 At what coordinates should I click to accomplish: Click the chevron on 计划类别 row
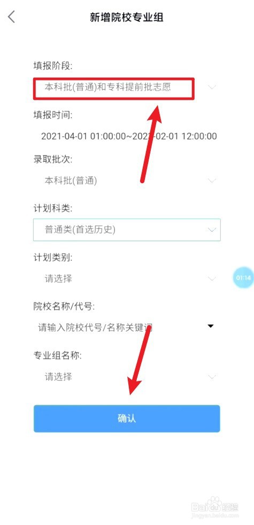(212, 279)
